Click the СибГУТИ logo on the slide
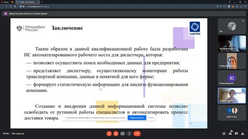The height and width of the screenshot is (139, 248). tap(195, 29)
